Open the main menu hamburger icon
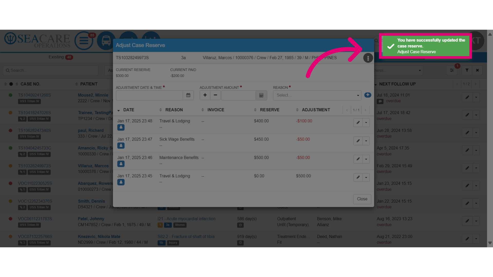 [84, 41]
